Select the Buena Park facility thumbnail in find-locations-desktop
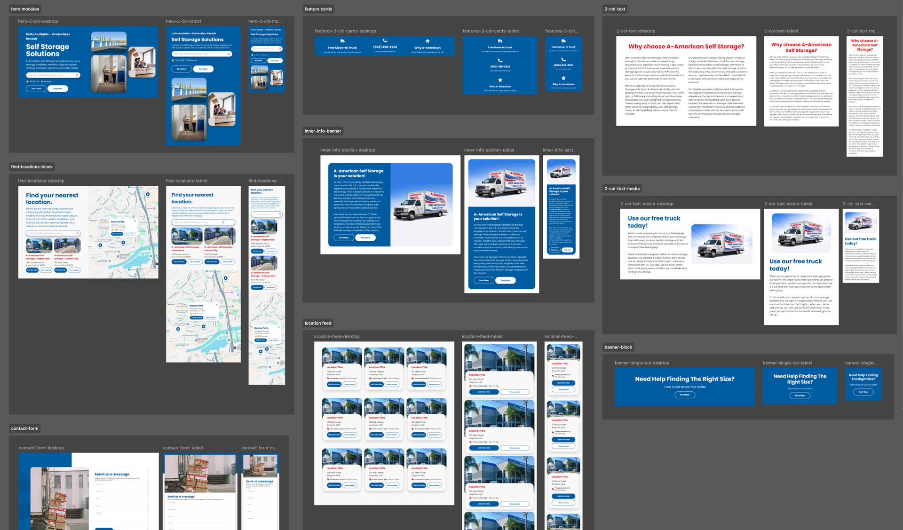 coord(38,245)
